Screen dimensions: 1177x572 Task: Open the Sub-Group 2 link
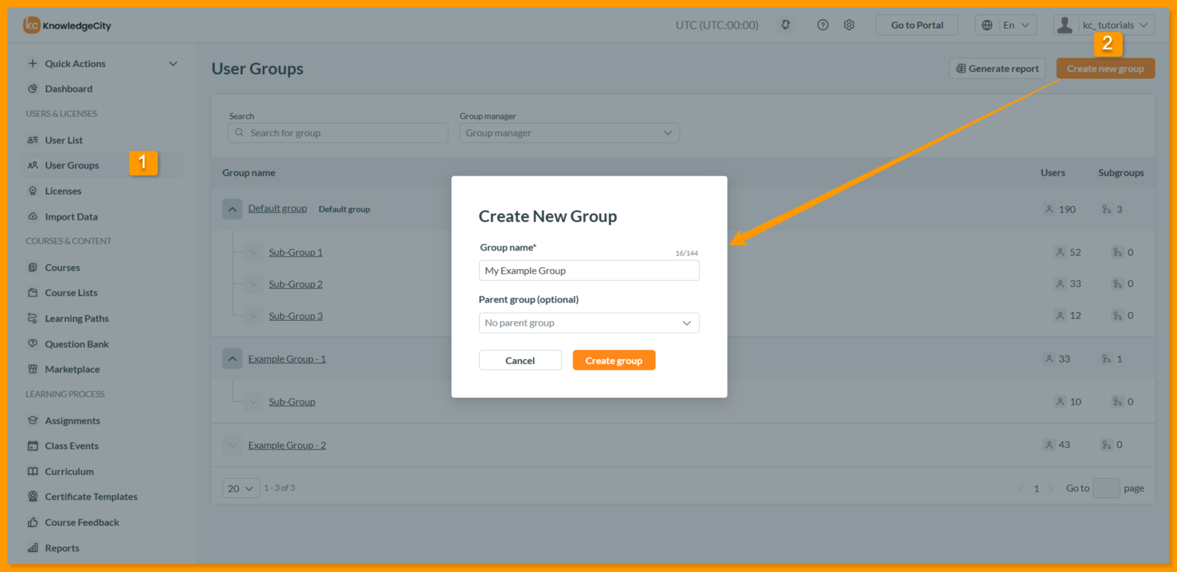[x=295, y=284]
